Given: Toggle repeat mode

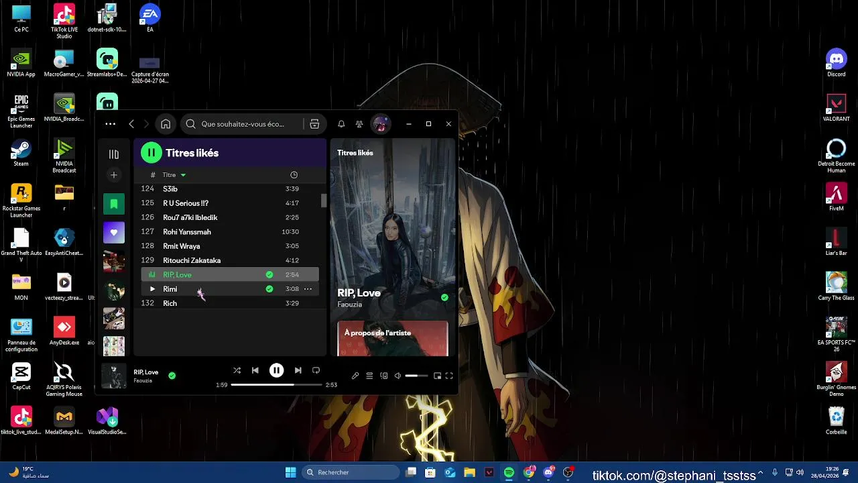Looking at the screenshot, I should coord(316,370).
